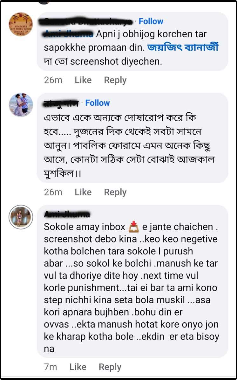Click the 26m timestamp under the Bengali-script comment
The width and height of the screenshot is (237, 380).
click(x=53, y=192)
